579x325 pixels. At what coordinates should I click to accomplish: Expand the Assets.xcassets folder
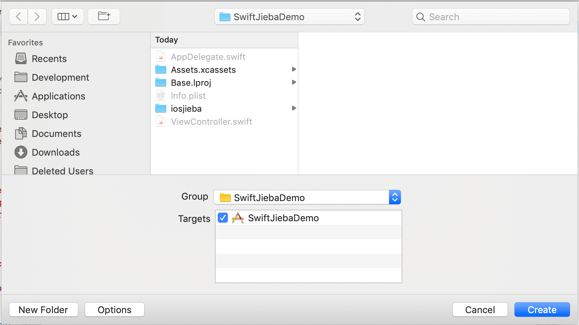[294, 69]
